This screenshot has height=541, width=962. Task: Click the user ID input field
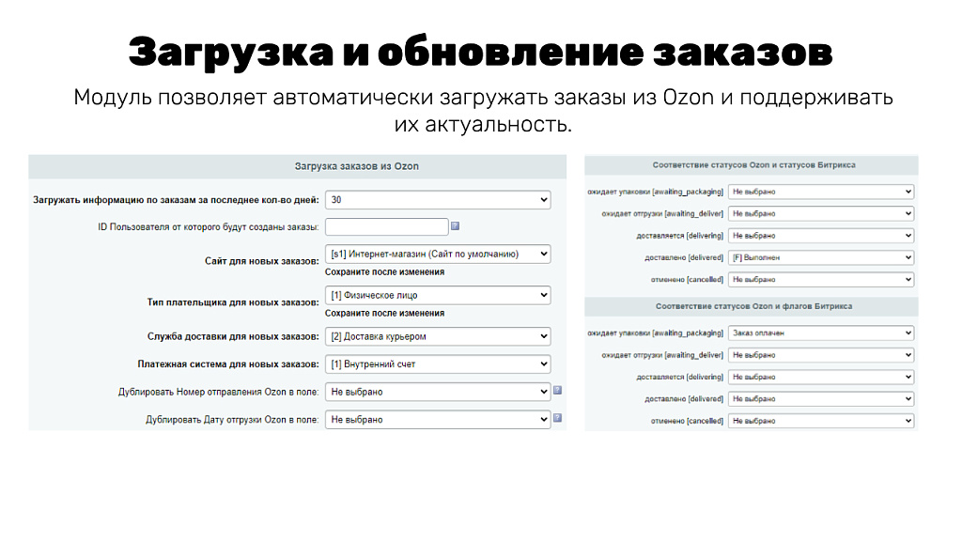(x=386, y=226)
